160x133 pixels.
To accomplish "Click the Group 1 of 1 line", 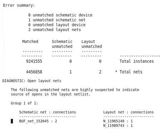I will [24, 103].
